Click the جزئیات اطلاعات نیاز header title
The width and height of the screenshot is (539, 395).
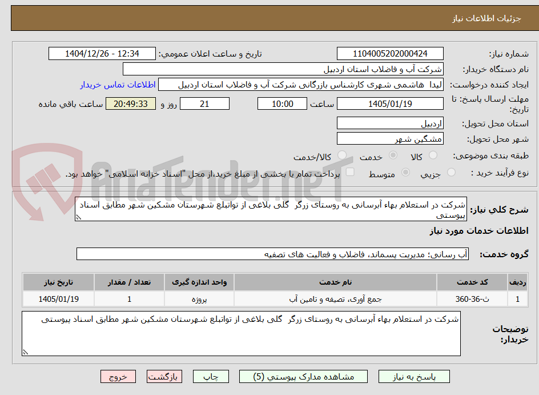coord(486,18)
